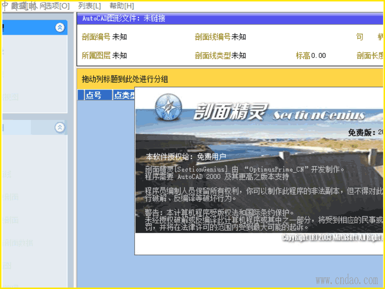The width and height of the screenshot is (385, 289).
Task: Click the faded 剖面数据 sidebar item
Action: 18,243
